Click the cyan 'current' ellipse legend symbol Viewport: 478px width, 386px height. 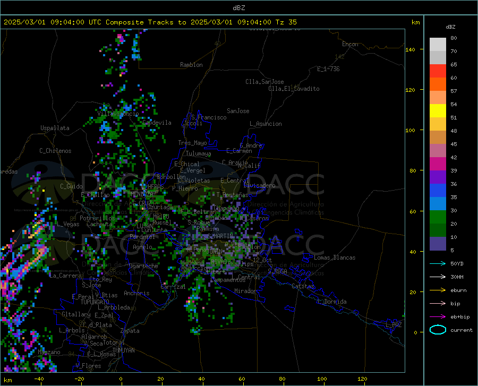tap(438, 330)
